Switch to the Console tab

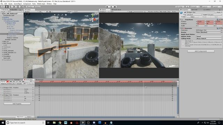[x=16, y=80]
